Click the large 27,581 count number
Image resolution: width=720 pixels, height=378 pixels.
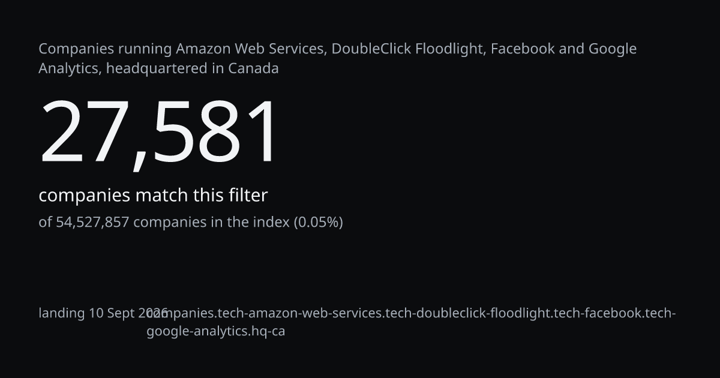pyautogui.click(x=159, y=133)
